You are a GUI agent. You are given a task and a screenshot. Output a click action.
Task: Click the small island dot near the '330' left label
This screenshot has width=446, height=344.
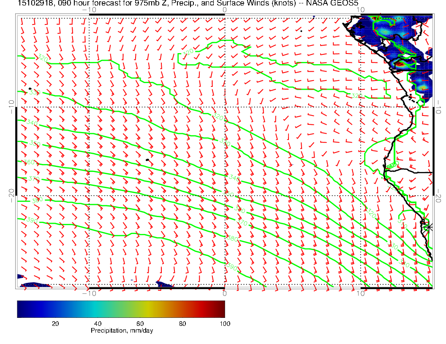point(30,89)
